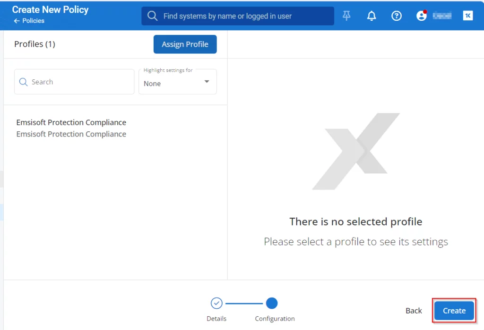Screen dimensions: 484x330
Task: Click the blurred username in the header
Action: [x=442, y=16]
